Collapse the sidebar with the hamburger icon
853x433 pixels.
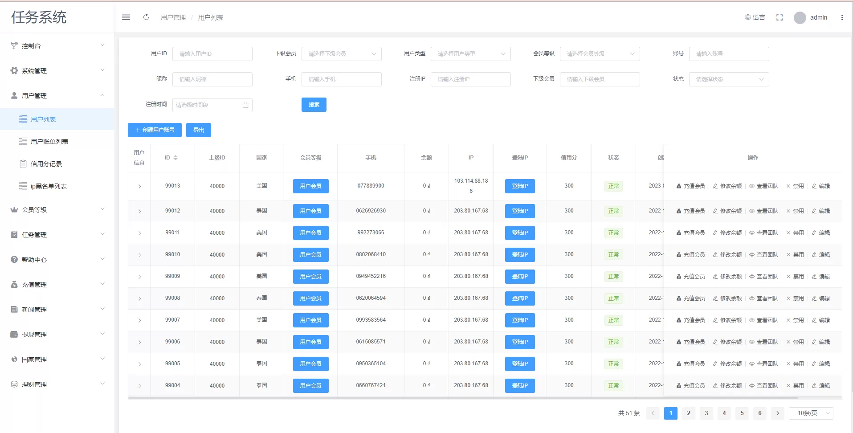pyautogui.click(x=126, y=17)
